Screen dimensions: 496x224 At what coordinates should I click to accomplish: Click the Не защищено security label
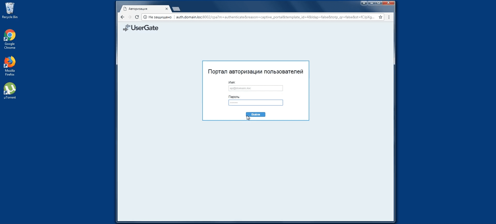160,17
